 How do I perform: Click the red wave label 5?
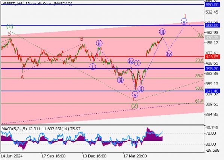(9, 34)
